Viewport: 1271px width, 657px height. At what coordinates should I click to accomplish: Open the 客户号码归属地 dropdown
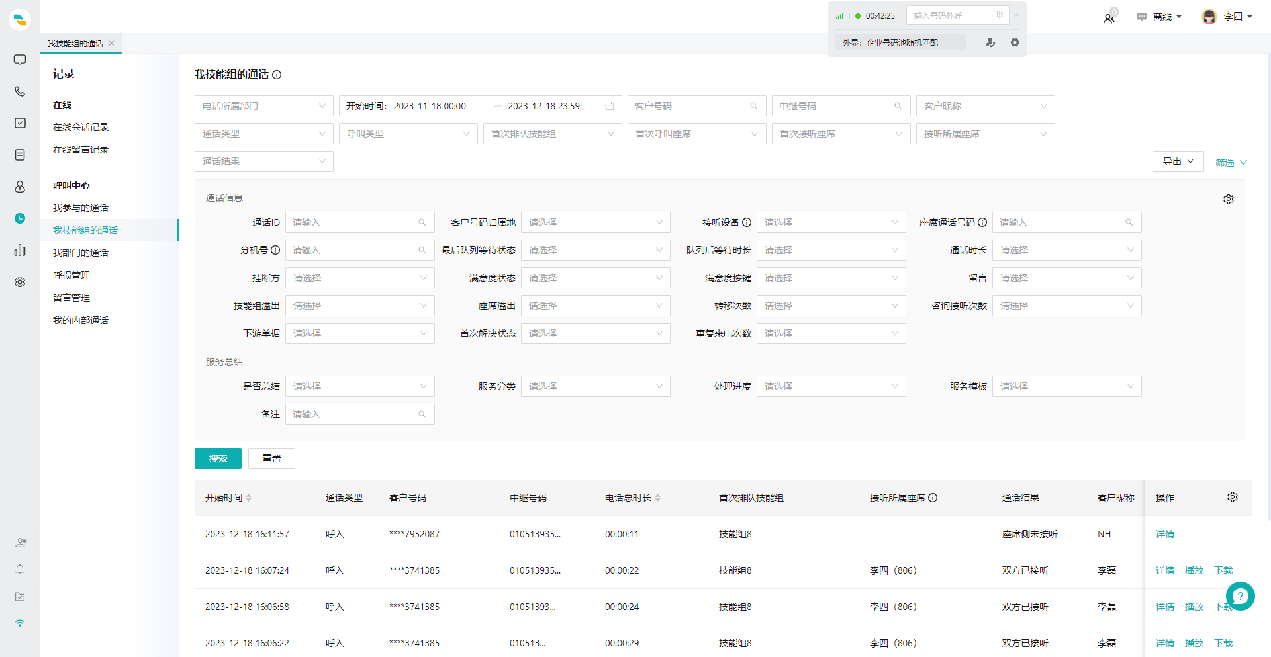596,222
